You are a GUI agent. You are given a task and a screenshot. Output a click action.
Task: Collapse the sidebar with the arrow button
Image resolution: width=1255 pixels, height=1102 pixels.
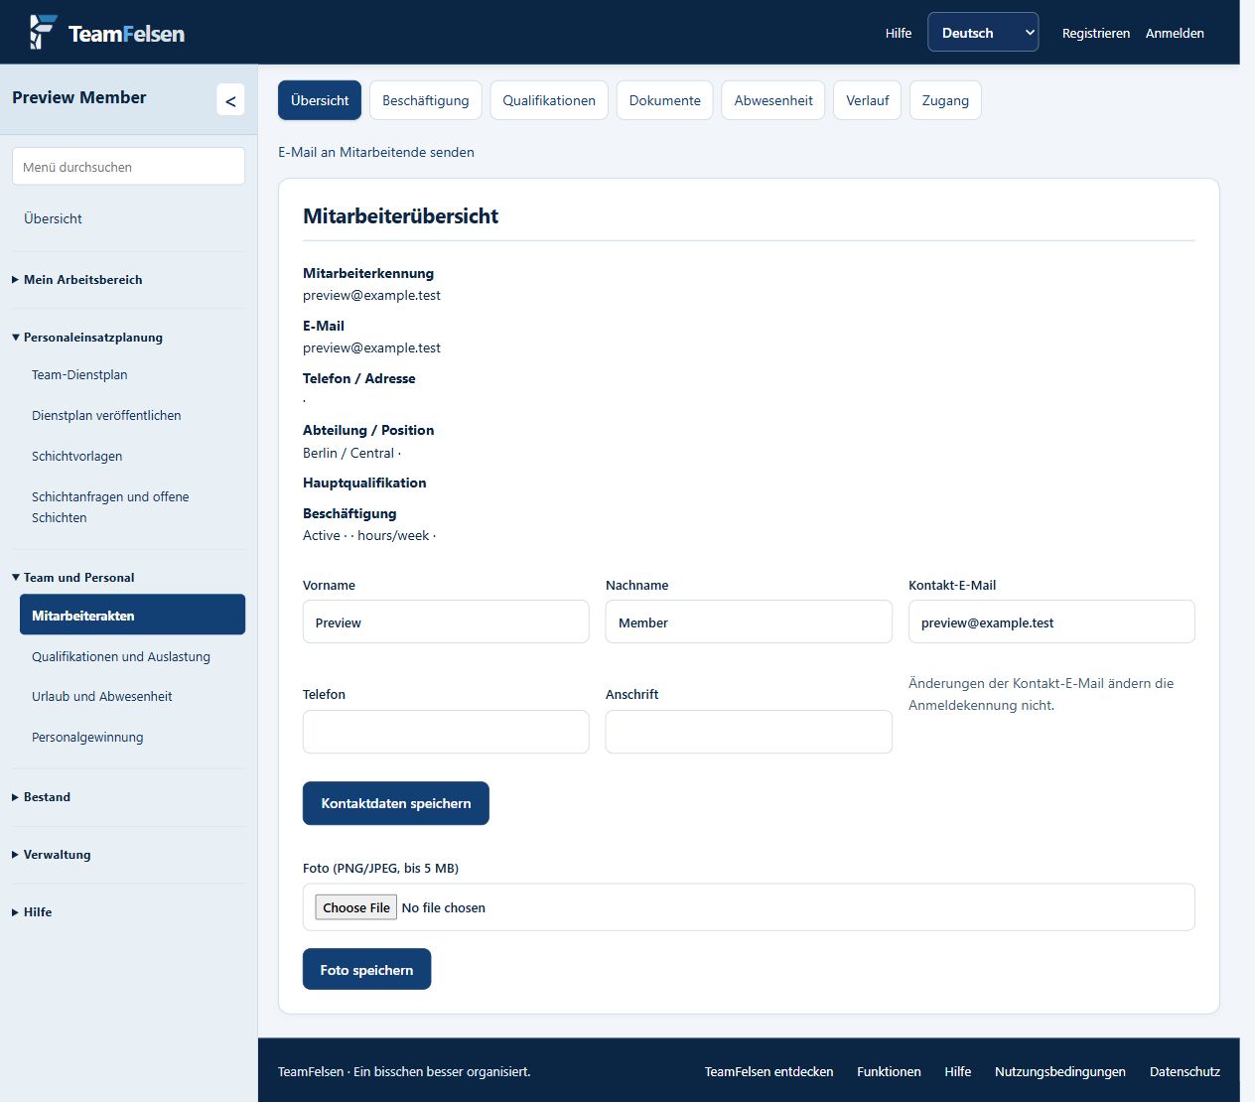(x=230, y=99)
